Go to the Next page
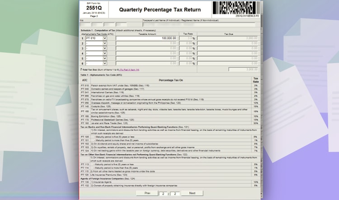 point(192,193)
